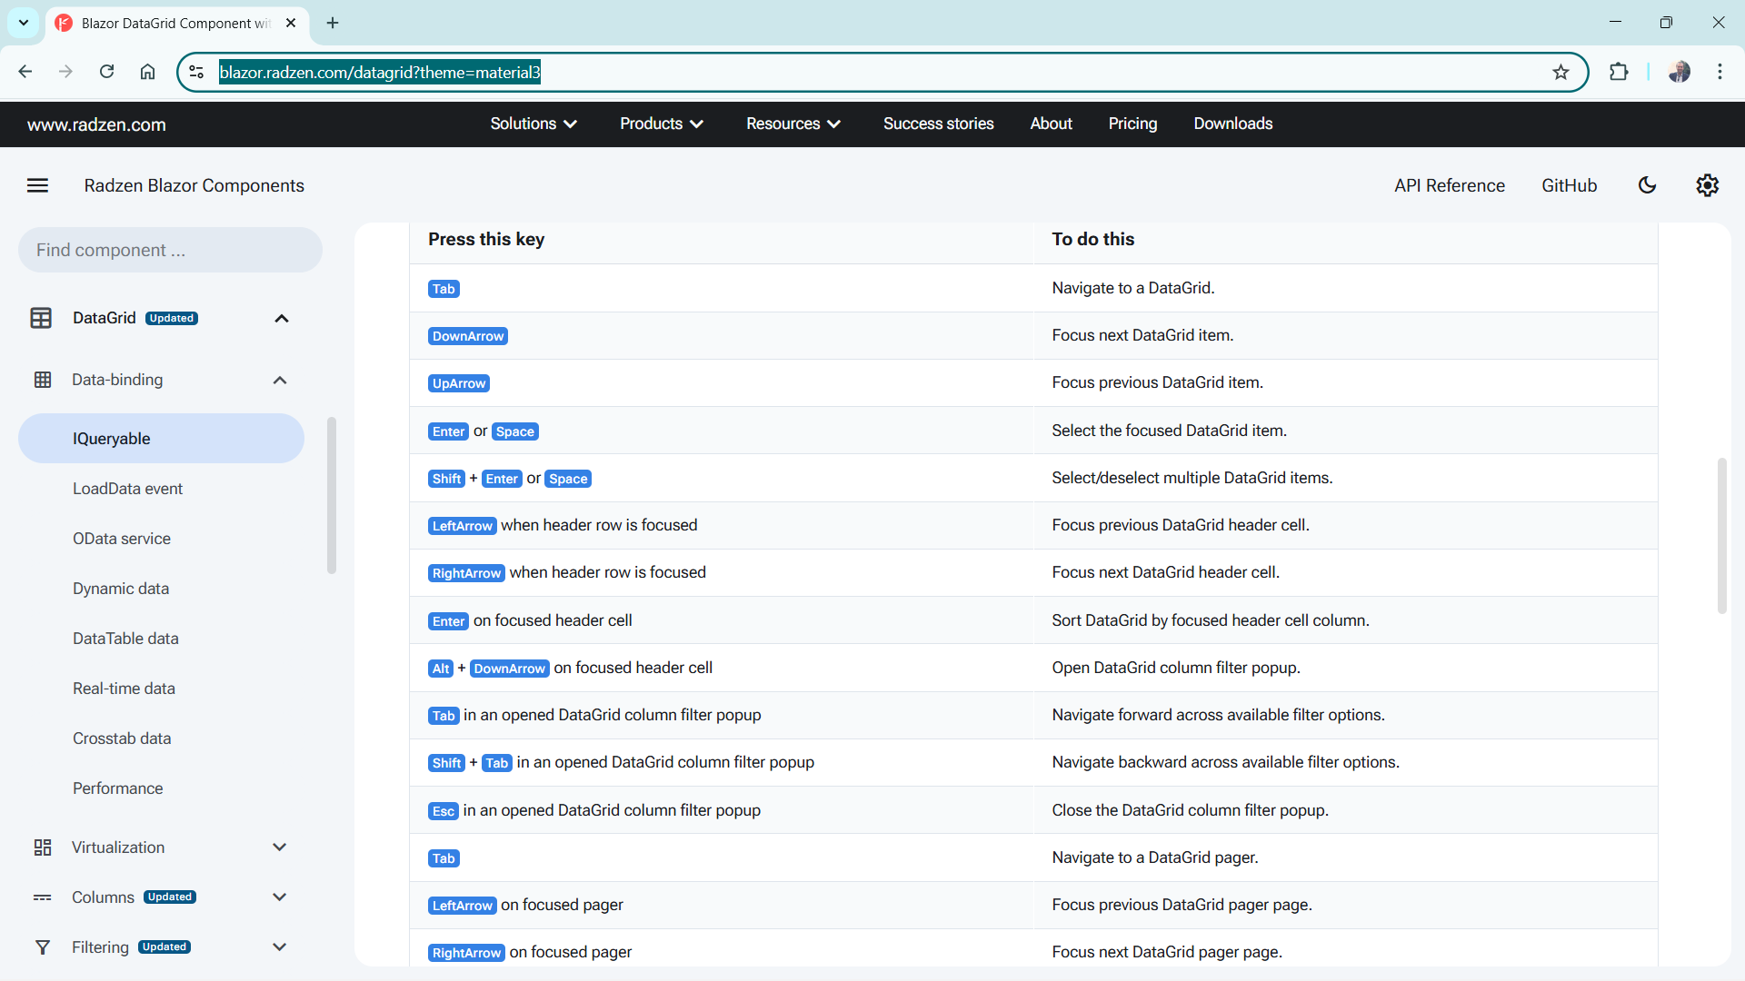Expand the Columns sidebar section

[280, 897]
